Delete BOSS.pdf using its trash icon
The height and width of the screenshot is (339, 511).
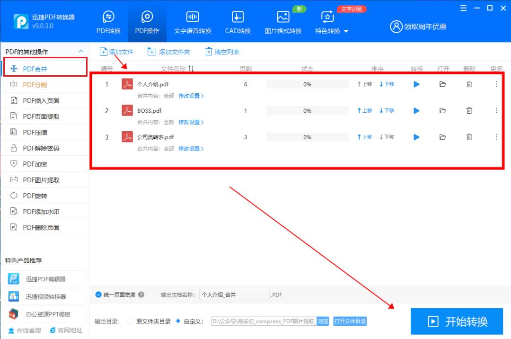click(x=469, y=110)
